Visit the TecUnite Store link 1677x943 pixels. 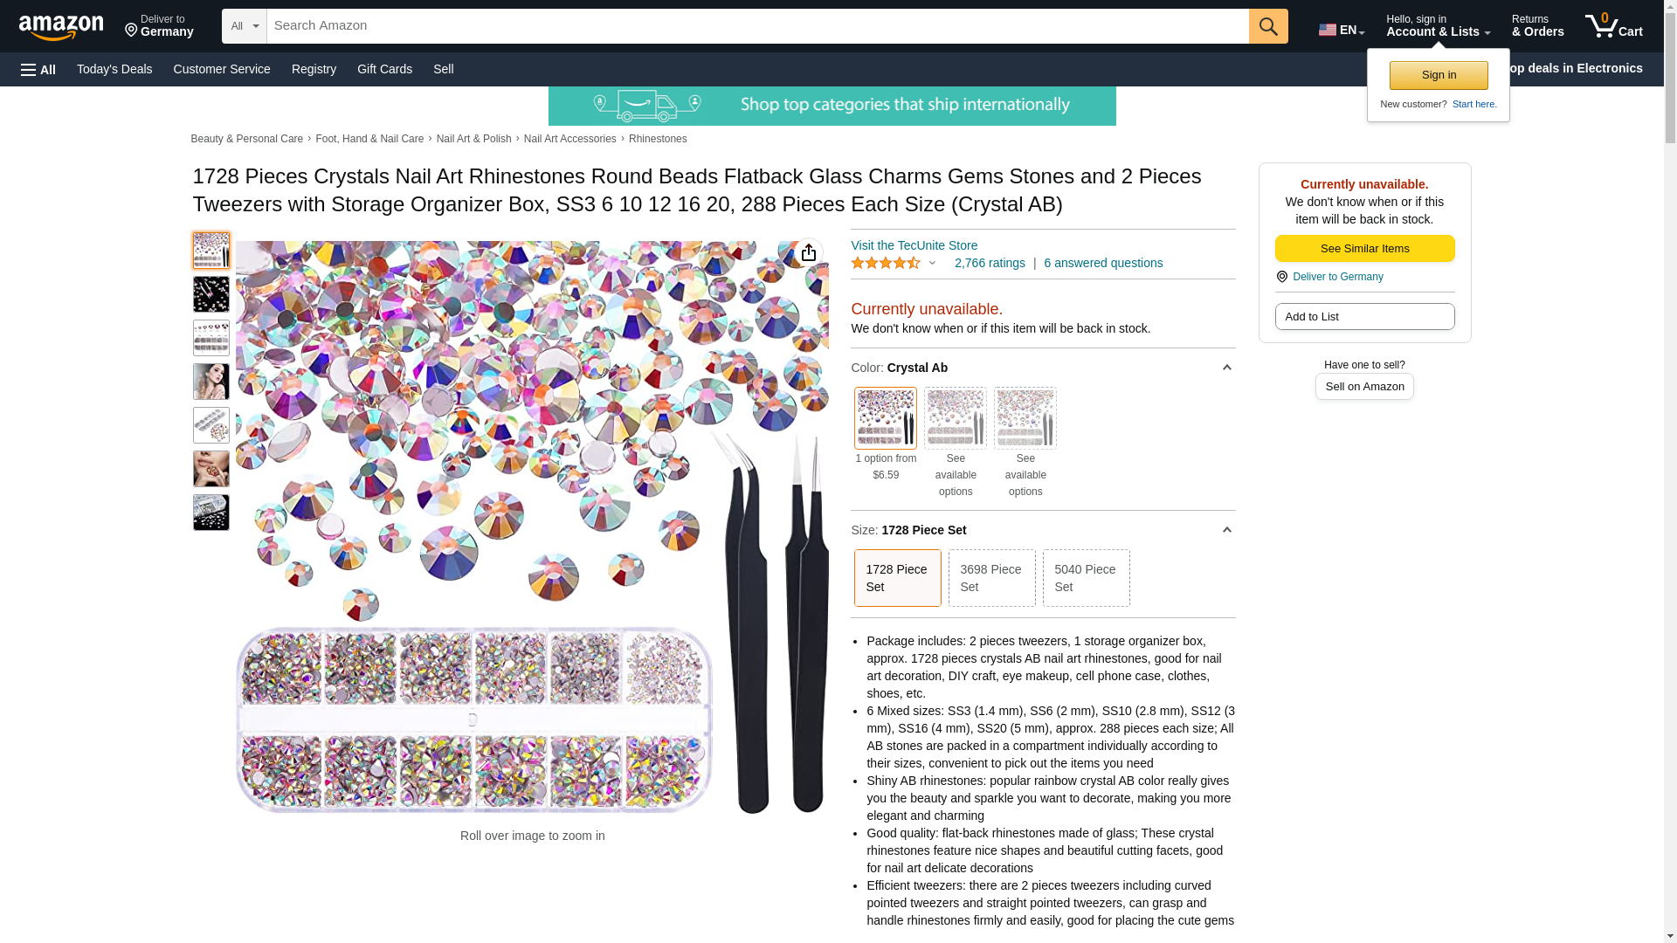pos(914,245)
